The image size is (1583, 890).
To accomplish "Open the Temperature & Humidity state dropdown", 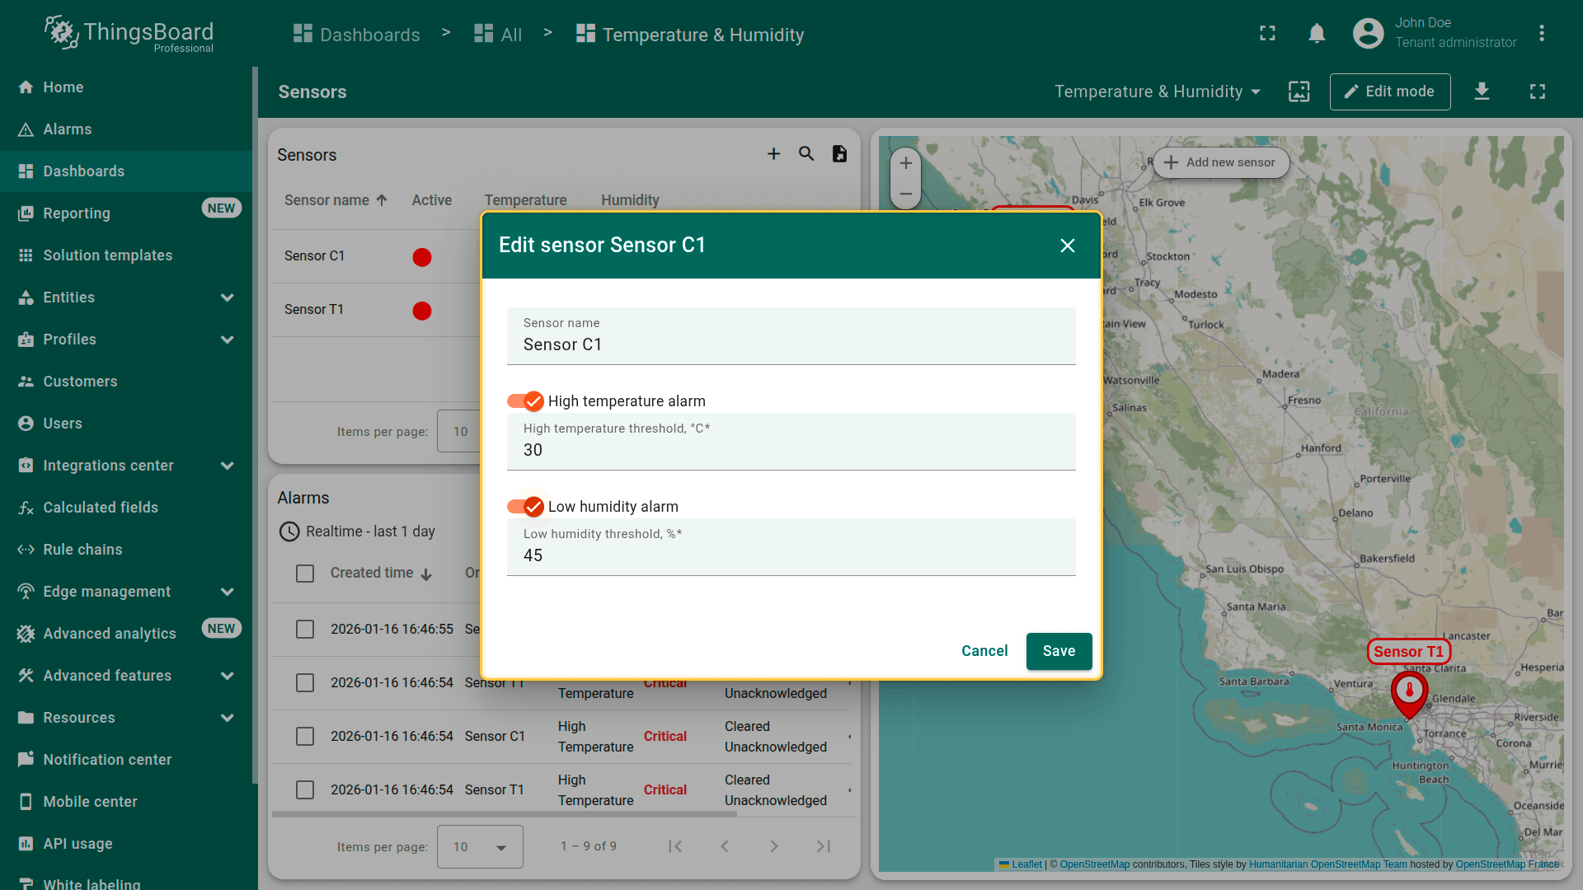I will coord(1158,91).
